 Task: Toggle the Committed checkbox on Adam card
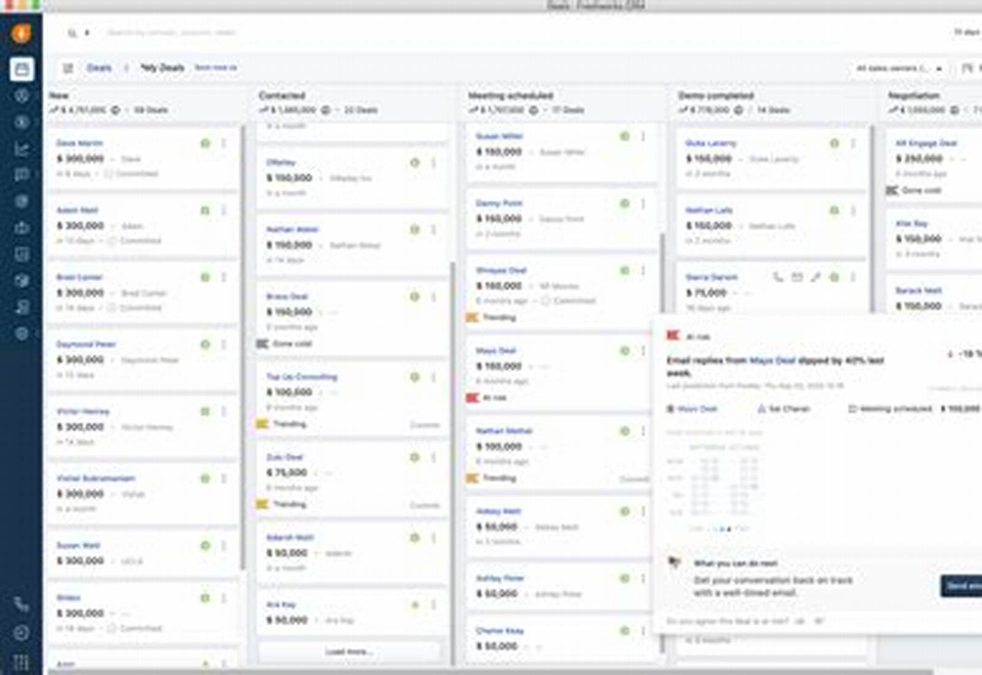click(112, 241)
